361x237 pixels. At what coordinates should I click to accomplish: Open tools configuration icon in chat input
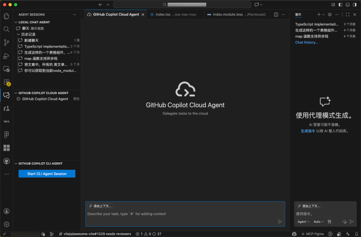[330, 222]
